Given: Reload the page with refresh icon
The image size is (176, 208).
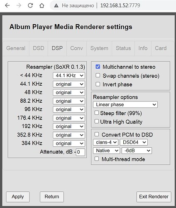Looking at the screenshot, I should pyautogui.click(x=30, y=5).
